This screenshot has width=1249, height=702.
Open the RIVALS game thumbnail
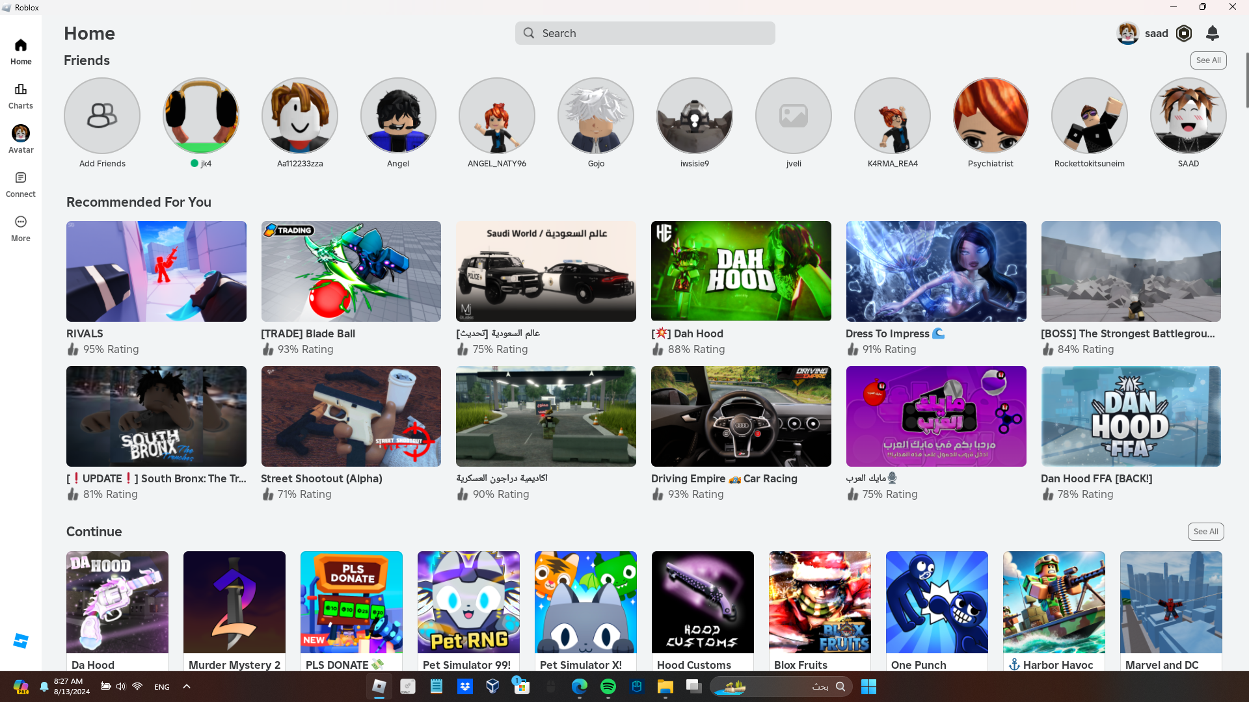156,271
